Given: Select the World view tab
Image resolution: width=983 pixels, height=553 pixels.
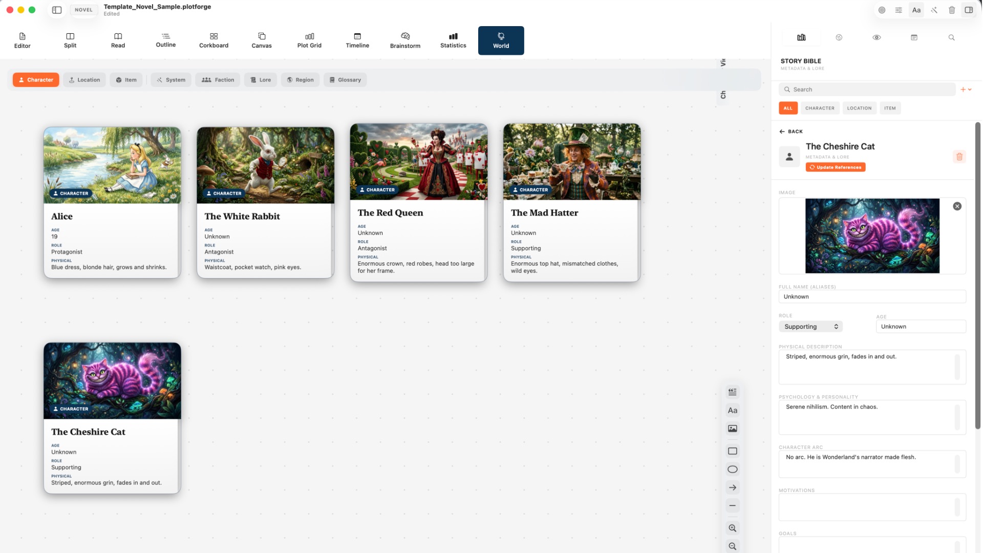Looking at the screenshot, I should pos(501,40).
